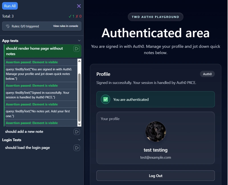Click the green authenticated checkbox icon
The image size is (228, 185).
pos(105,100)
